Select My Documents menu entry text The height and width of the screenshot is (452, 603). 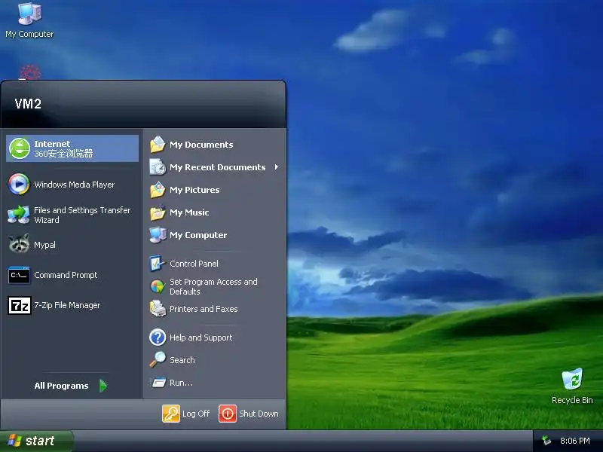[x=201, y=145]
